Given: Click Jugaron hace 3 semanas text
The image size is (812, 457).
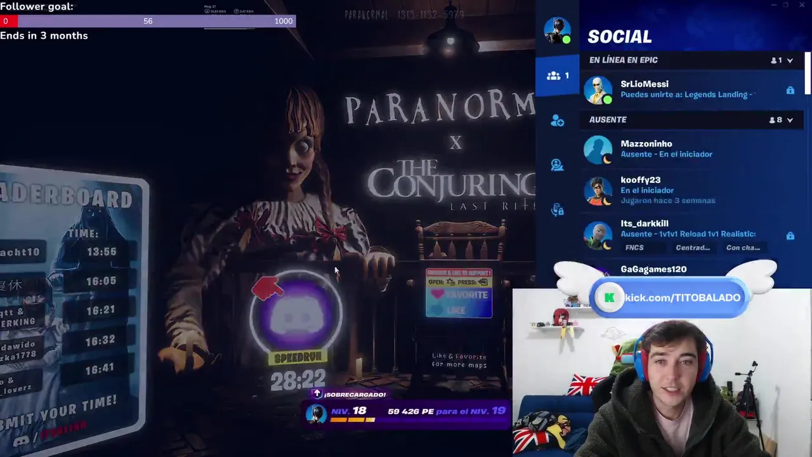Looking at the screenshot, I should click(668, 201).
